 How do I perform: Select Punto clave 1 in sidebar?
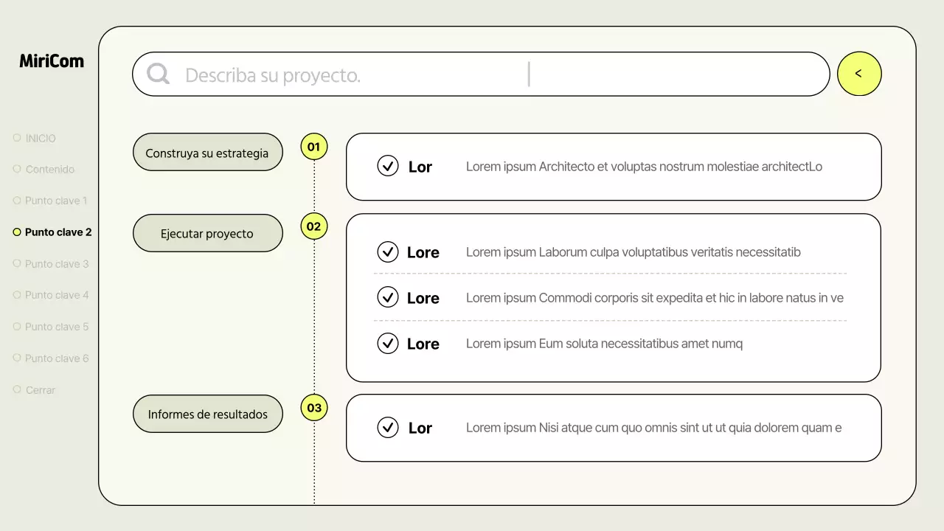pyautogui.click(x=56, y=201)
